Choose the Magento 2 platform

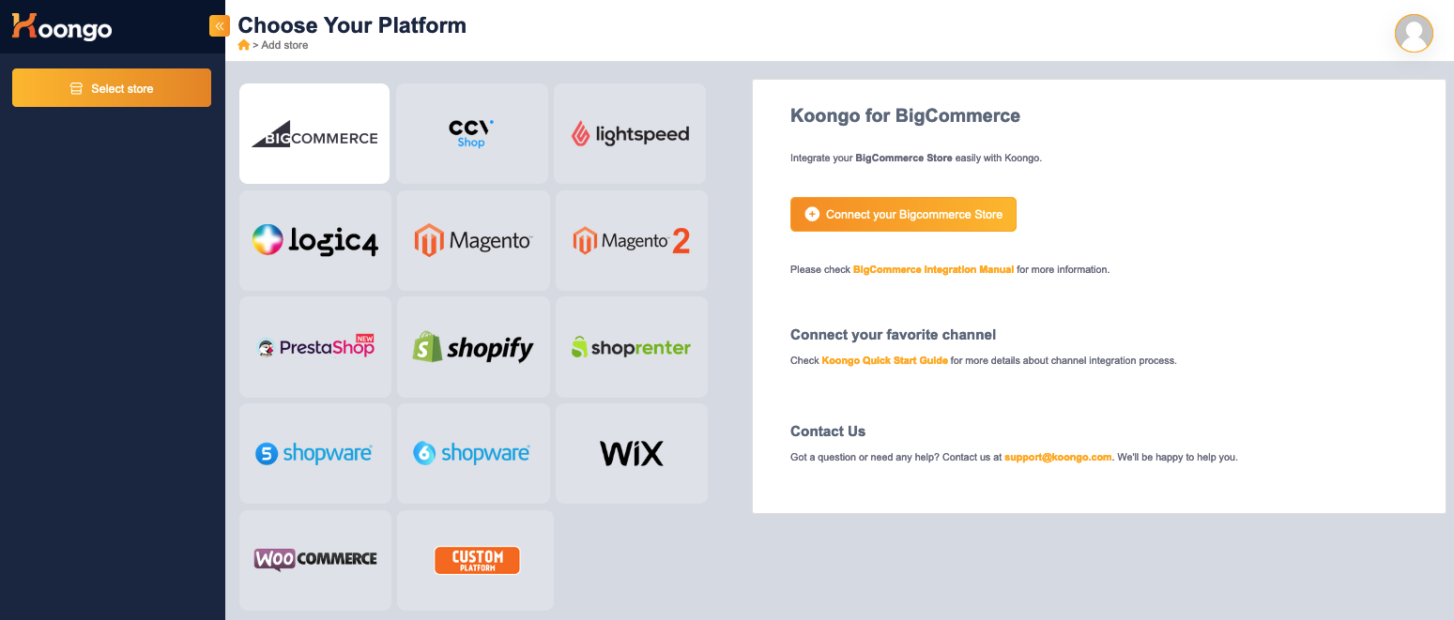[629, 240]
